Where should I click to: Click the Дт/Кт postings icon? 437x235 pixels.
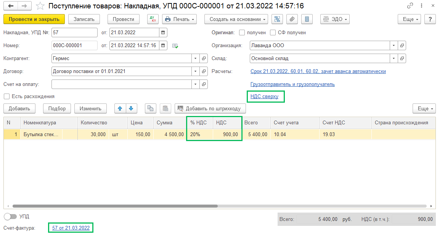[x=153, y=19]
